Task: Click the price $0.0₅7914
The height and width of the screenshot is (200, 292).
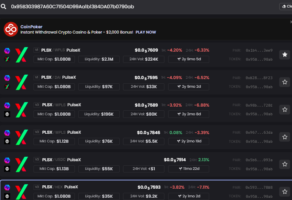Action: pos(175,160)
